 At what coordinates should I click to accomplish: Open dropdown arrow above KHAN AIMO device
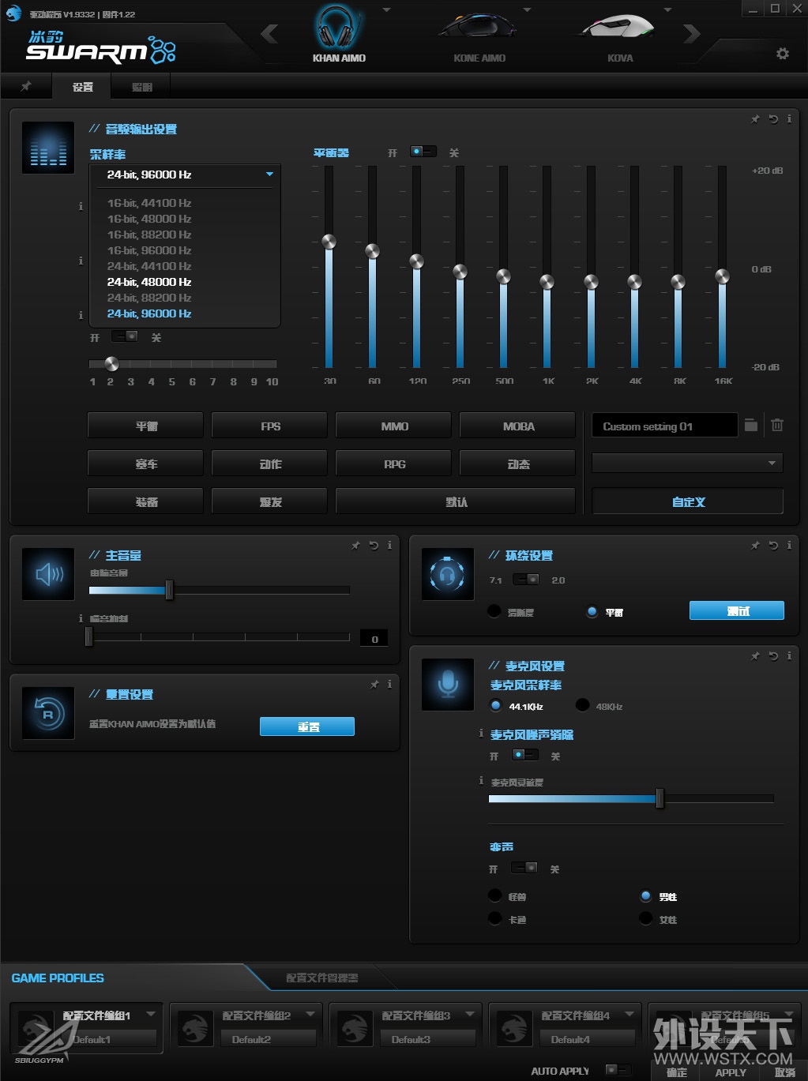click(386, 10)
